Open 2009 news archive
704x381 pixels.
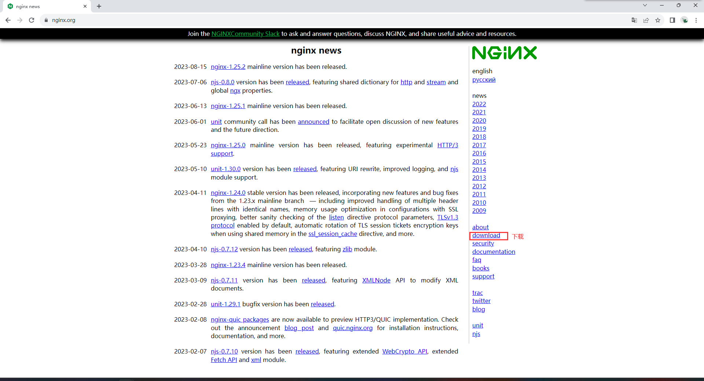click(x=479, y=211)
